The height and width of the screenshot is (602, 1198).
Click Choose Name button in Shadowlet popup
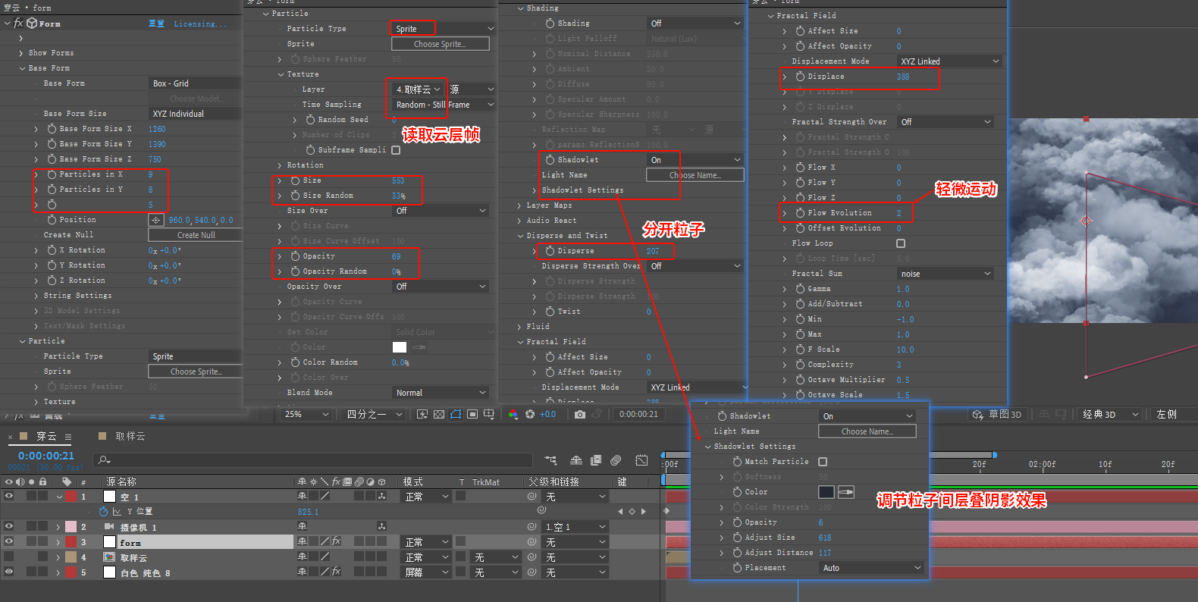coord(867,431)
